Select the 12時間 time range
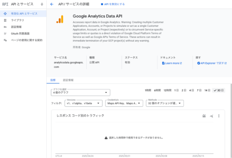This screenshot has width=232, height=158. [x=168, y=90]
